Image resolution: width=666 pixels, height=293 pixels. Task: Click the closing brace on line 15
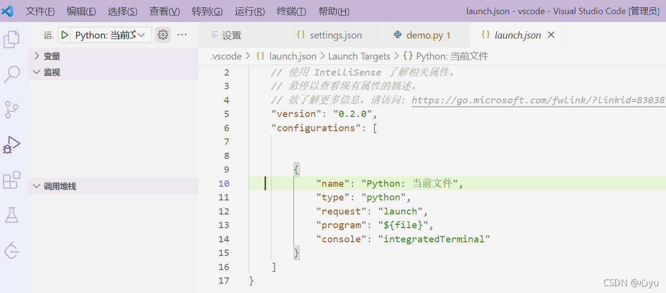297,253
